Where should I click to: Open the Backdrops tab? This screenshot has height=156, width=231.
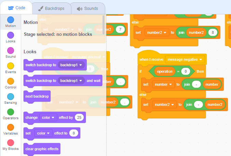click(51, 9)
